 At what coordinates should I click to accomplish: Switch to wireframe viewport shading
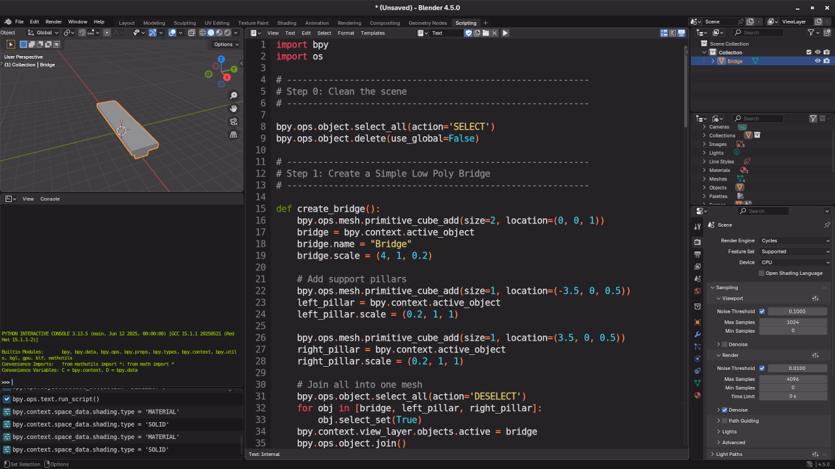tap(203, 33)
